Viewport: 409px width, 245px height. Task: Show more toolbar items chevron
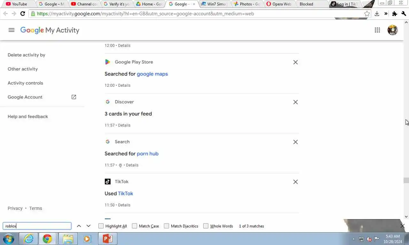coord(386,14)
